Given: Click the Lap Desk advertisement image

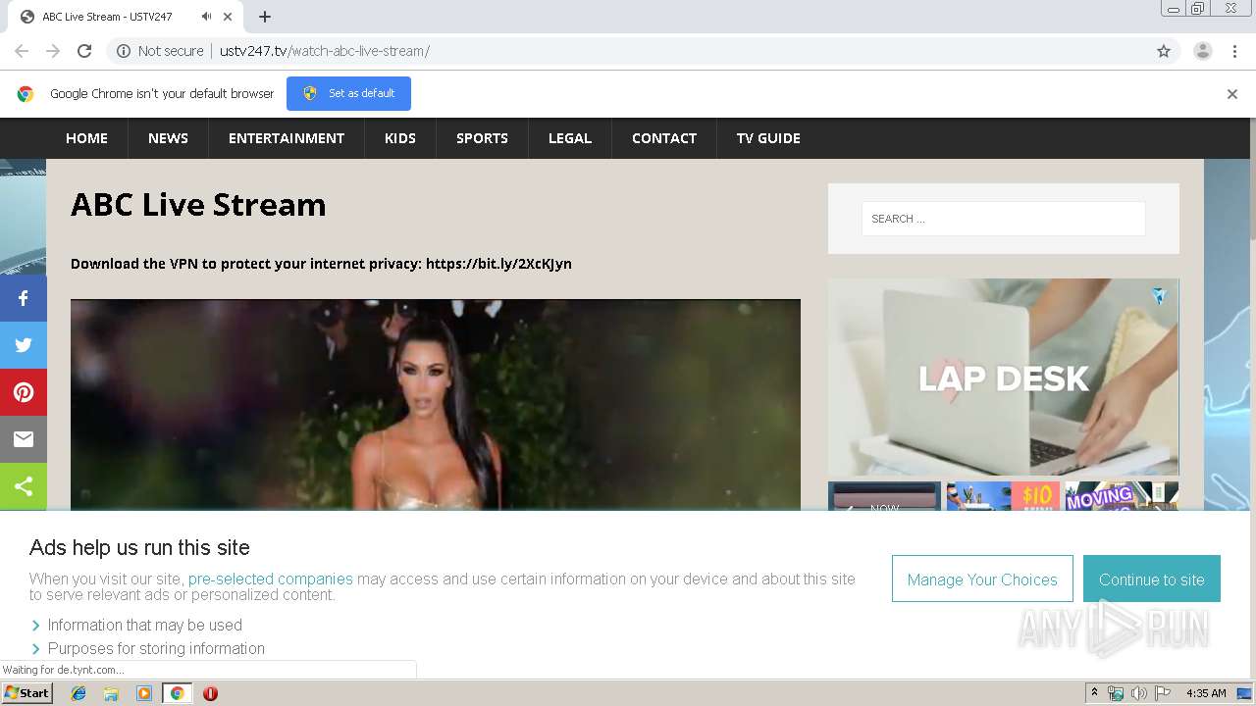Looking at the screenshot, I should 1003,378.
